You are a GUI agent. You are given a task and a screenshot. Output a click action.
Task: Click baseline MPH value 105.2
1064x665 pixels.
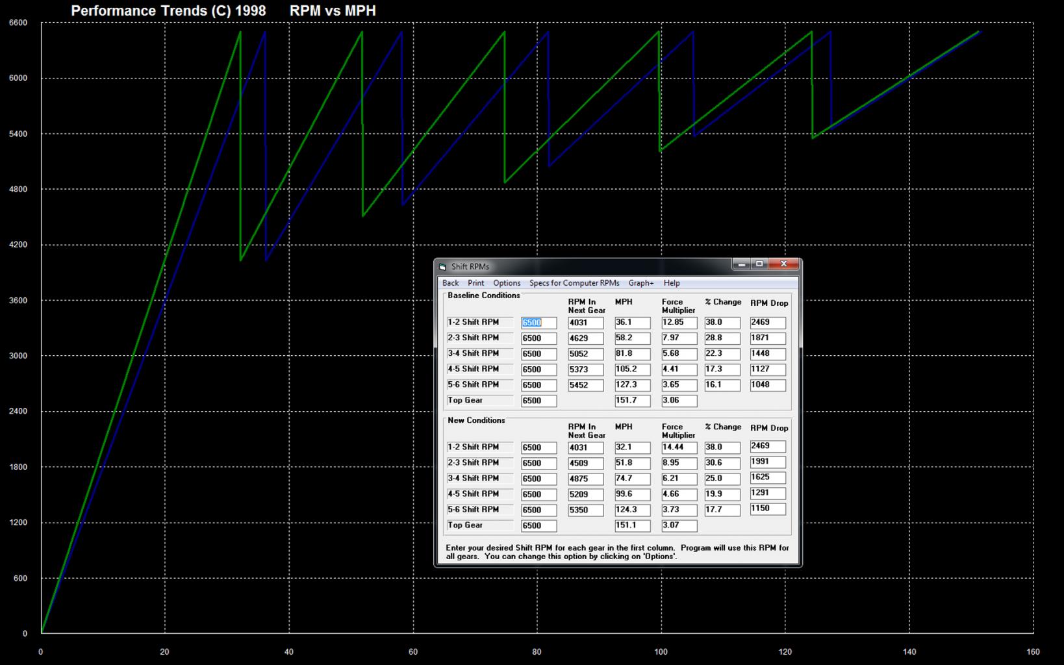[633, 370]
